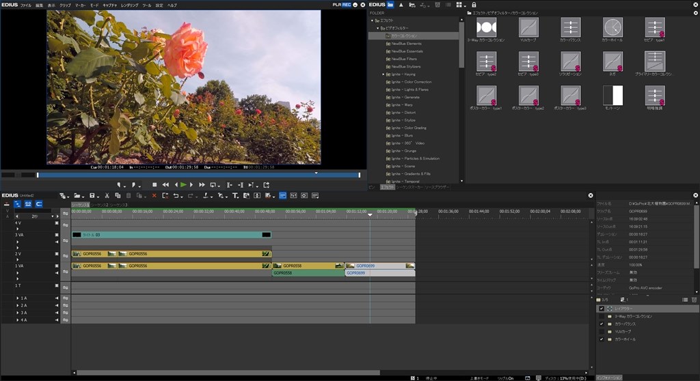Open the ヘルプ menu
700x381 pixels.
tap(172, 5)
